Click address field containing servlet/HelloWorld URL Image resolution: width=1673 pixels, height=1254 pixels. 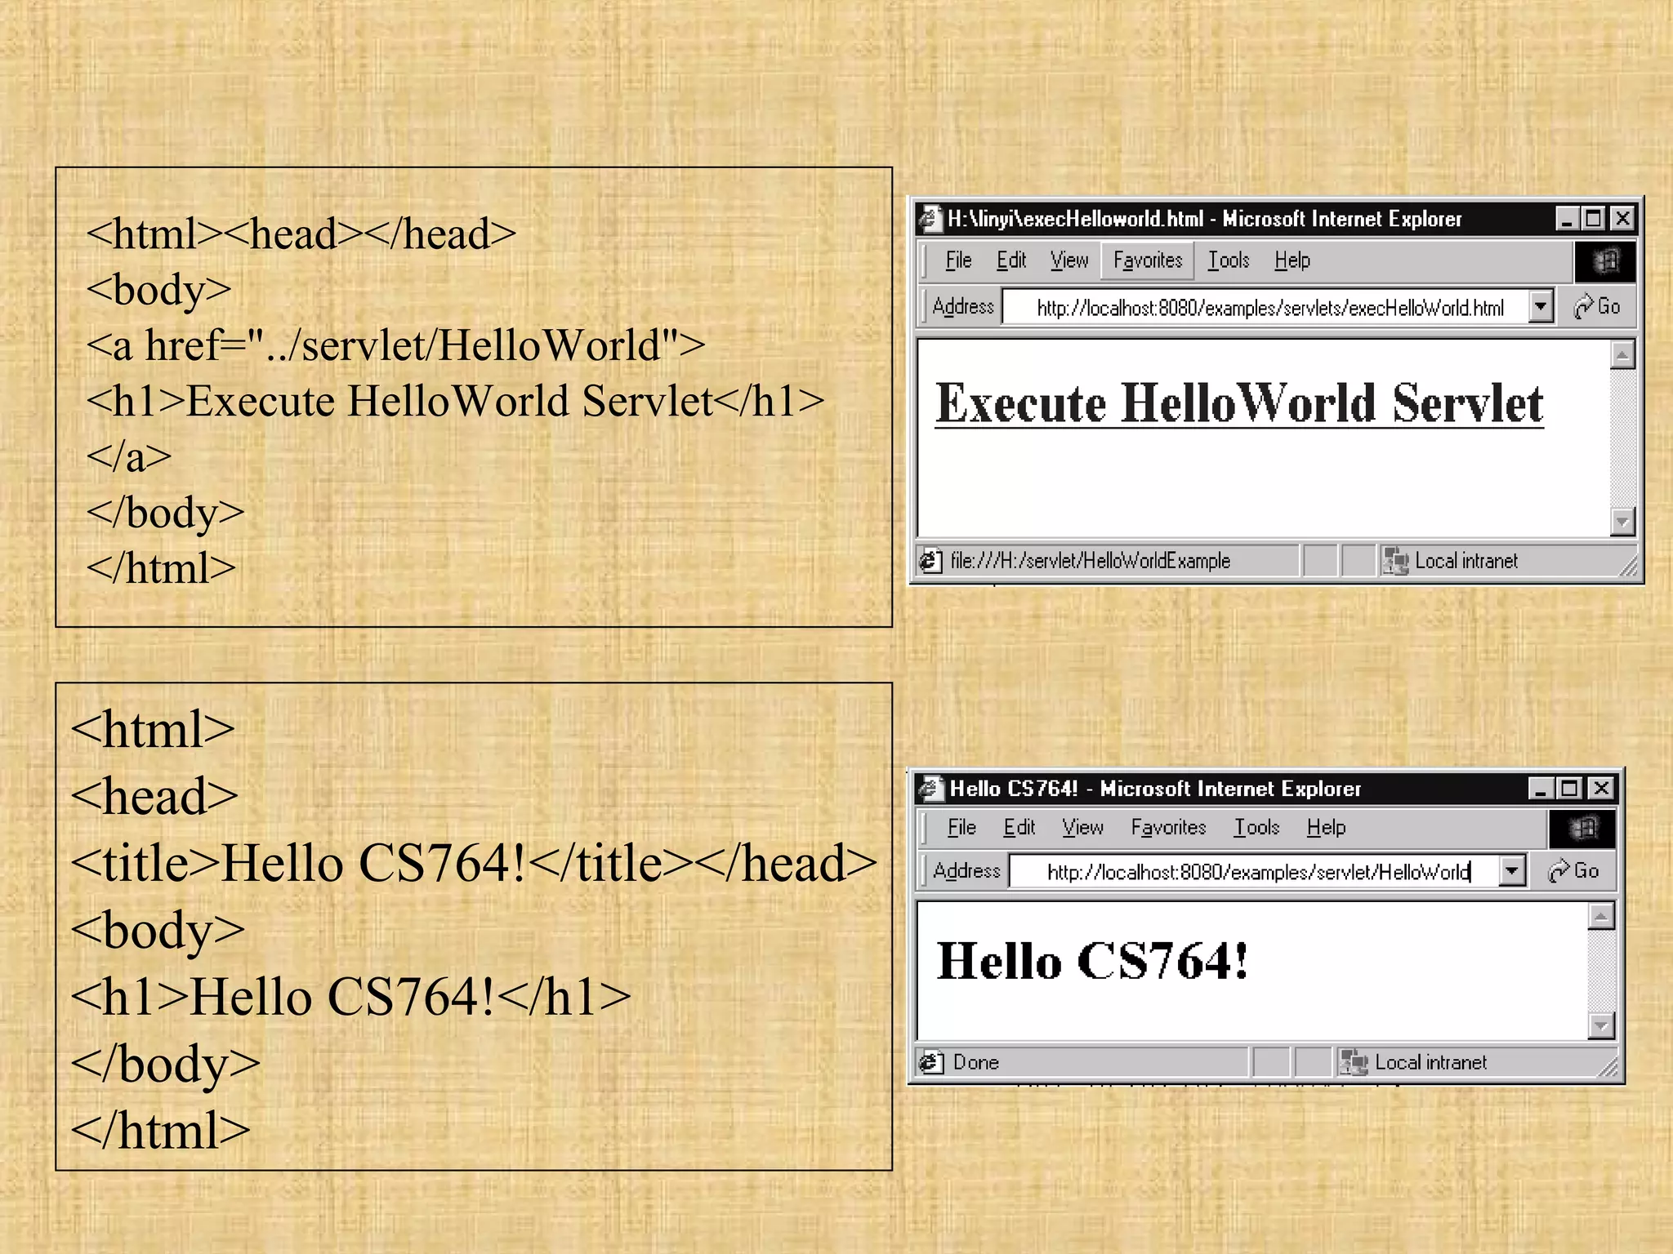tap(1256, 871)
